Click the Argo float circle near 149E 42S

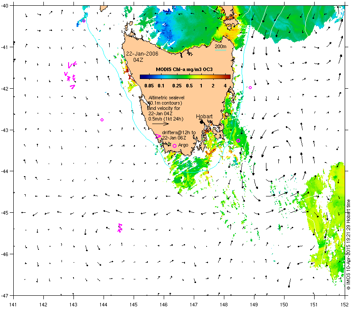coord(250,87)
